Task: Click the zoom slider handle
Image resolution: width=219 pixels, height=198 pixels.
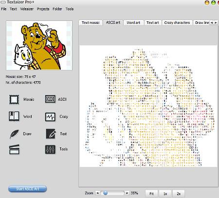Action: coord(105,193)
